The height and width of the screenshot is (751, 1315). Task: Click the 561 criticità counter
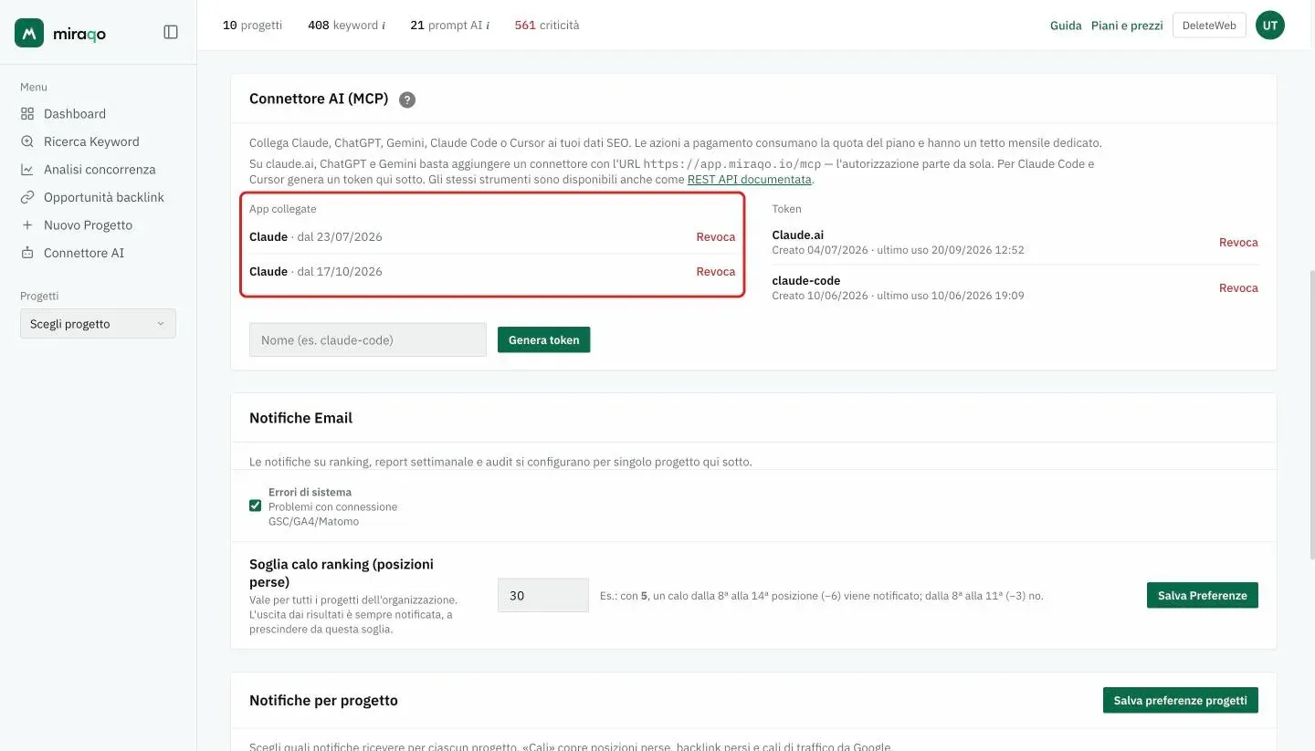pyautogui.click(x=547, y=26)
